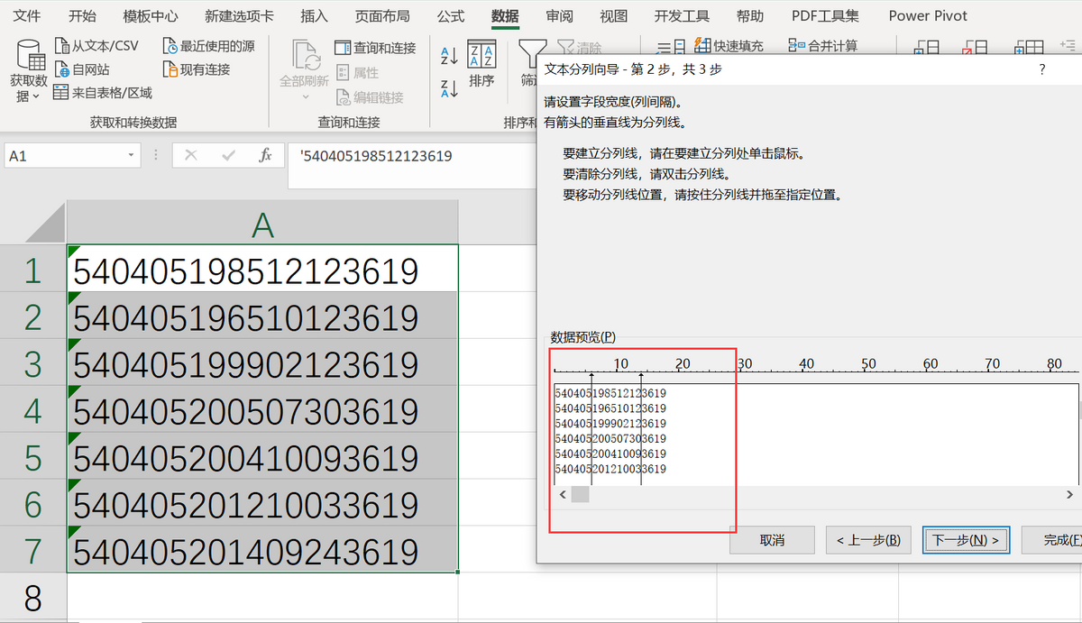Switch to the 开始 ribbon tab

point(82,16)
